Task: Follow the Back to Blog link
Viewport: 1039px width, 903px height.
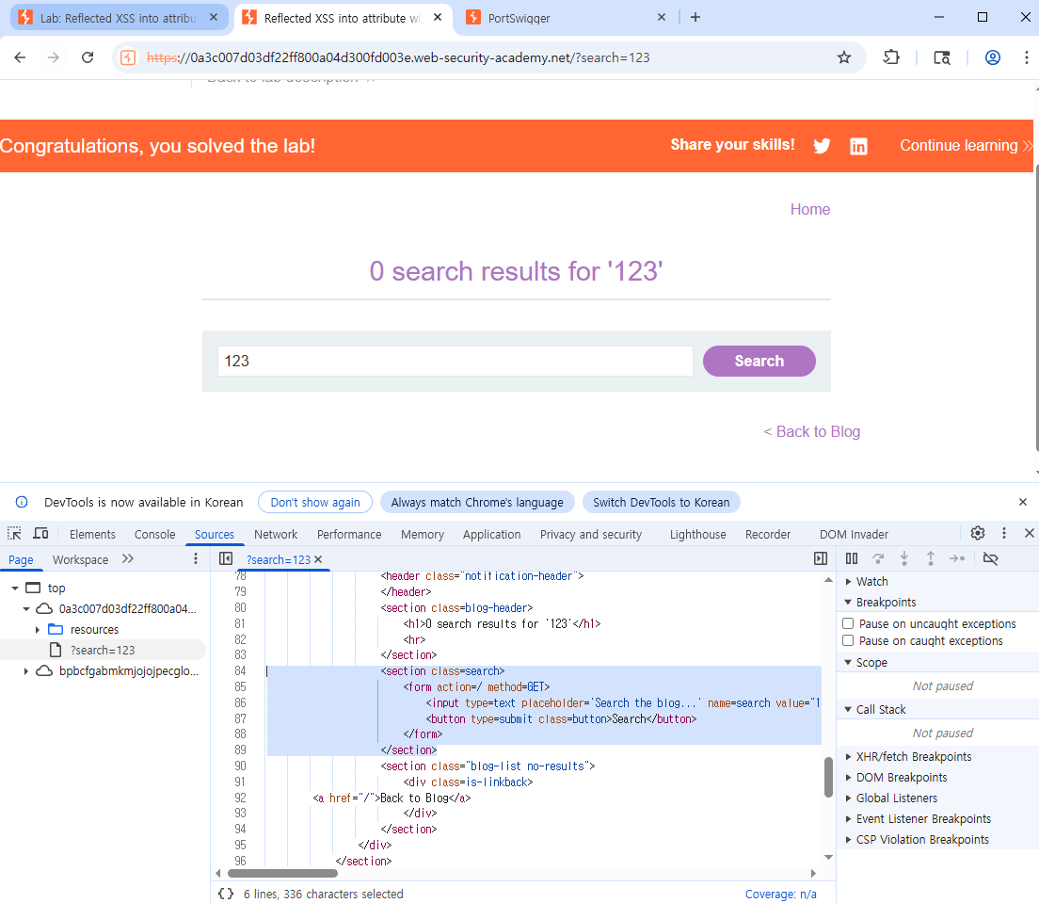Action: tap(811, 431)
